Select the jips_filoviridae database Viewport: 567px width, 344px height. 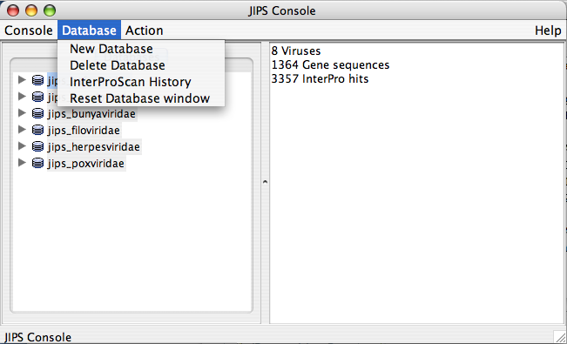click(84, 131)
